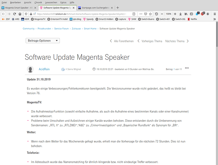Click the URL address field

click(x=81, y=14)
